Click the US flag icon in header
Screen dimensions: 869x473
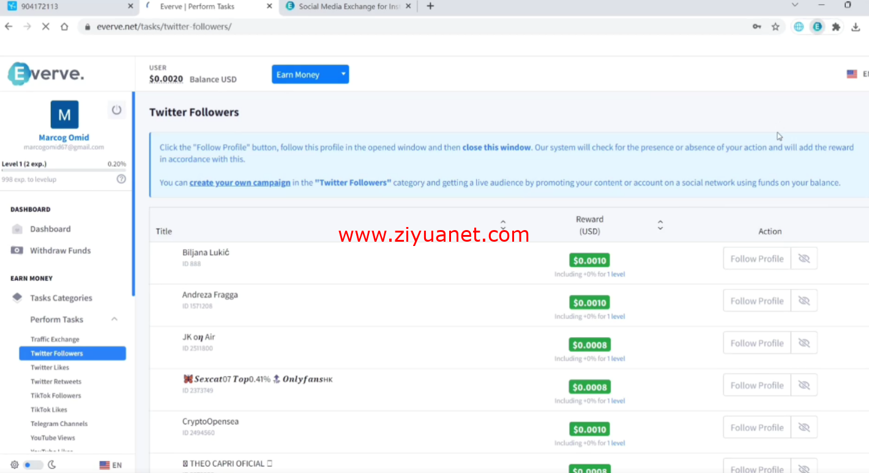coord(852,74)
